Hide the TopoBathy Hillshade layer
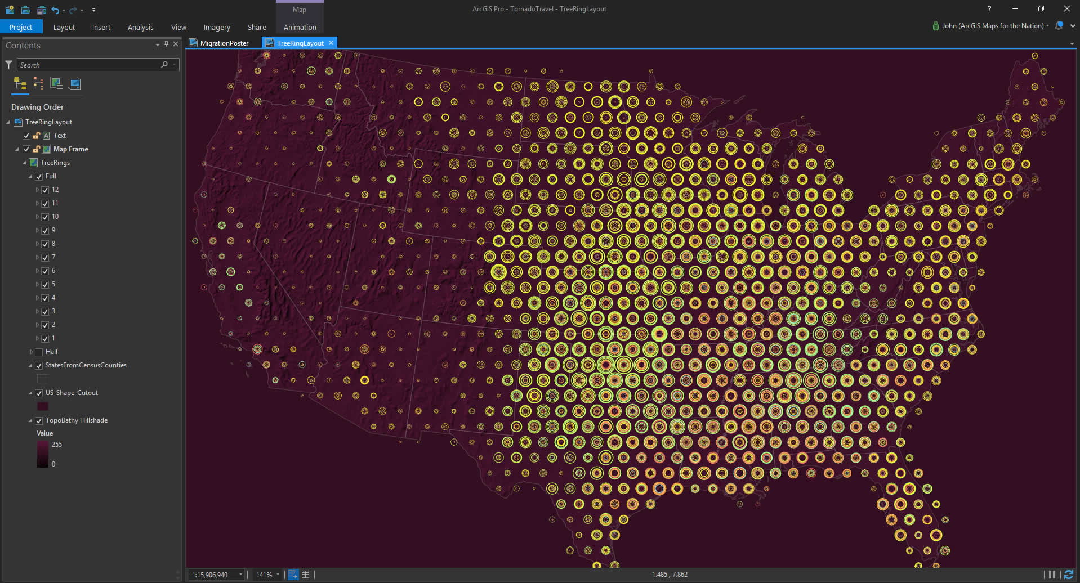Screen dimensions: 1080x583 click(39, 420)
